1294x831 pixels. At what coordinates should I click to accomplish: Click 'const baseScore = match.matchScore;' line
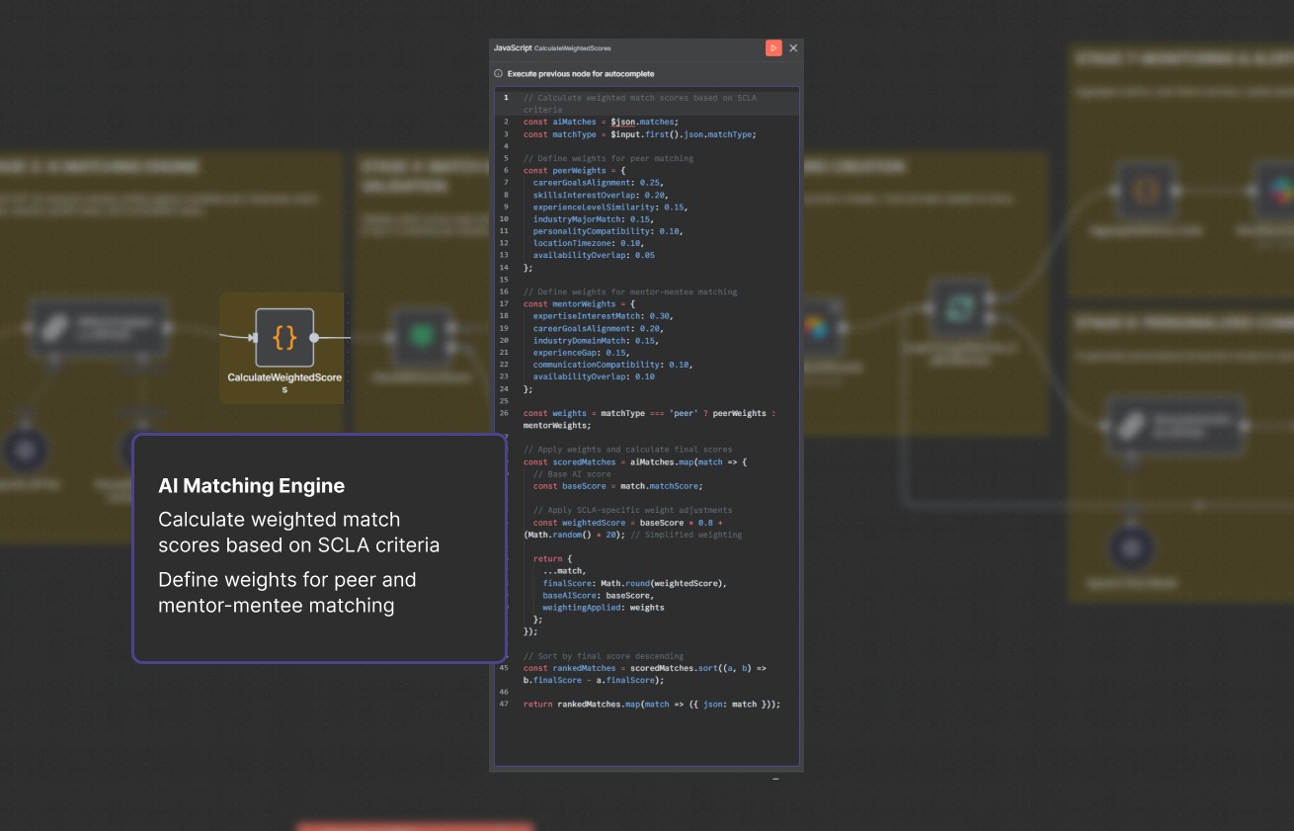point(617,486)
